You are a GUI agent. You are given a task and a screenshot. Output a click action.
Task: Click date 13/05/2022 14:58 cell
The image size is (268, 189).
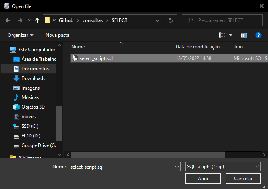tap(193, 58)
